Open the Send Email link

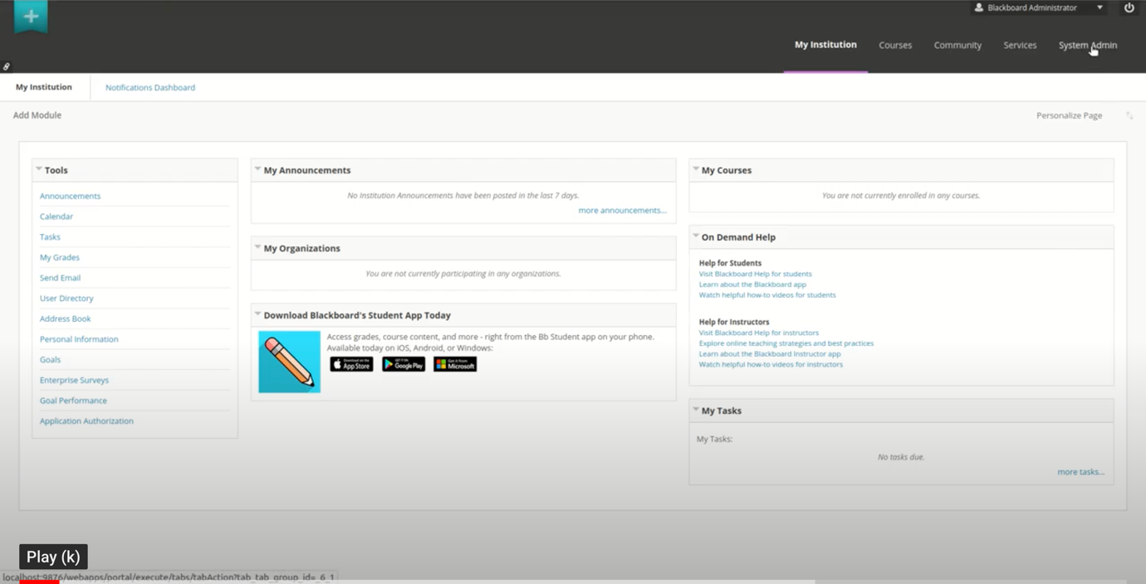60,278
